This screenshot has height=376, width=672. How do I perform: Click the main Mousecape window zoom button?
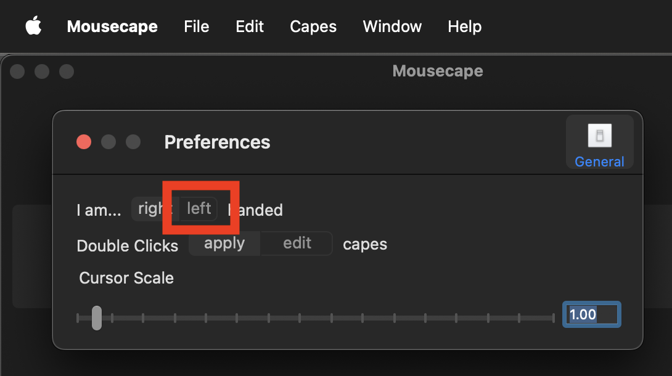[67, 72]
